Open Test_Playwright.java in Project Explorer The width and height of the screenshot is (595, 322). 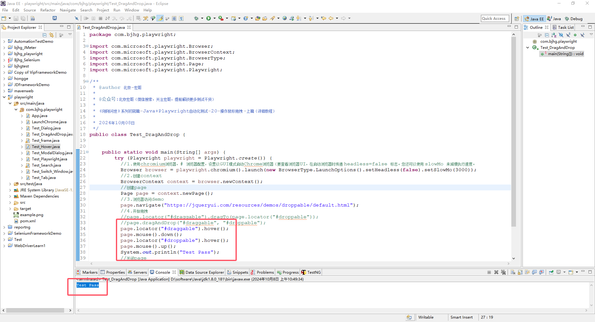[x=49, y=159]
